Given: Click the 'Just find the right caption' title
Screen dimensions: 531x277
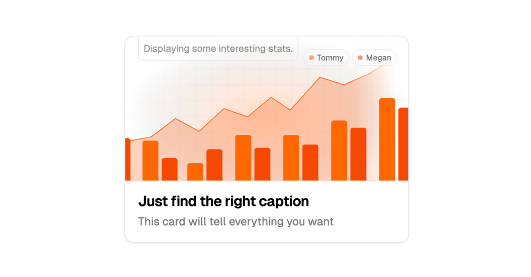Looking at the screenshot, I should [x=223, y=201].
